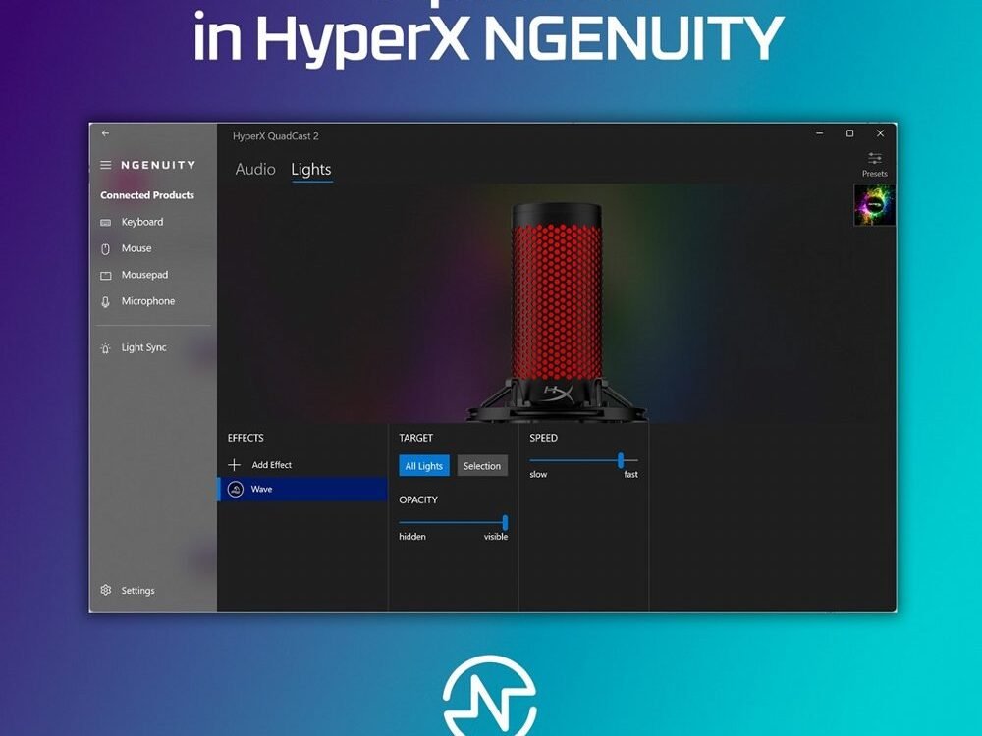
Task: Click the hamburger menu icon beside NGENUITY
Action: (106, 165)
